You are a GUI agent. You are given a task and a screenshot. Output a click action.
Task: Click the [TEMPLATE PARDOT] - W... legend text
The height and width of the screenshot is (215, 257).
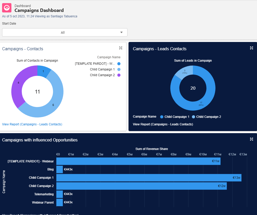[x=95, y=64]
